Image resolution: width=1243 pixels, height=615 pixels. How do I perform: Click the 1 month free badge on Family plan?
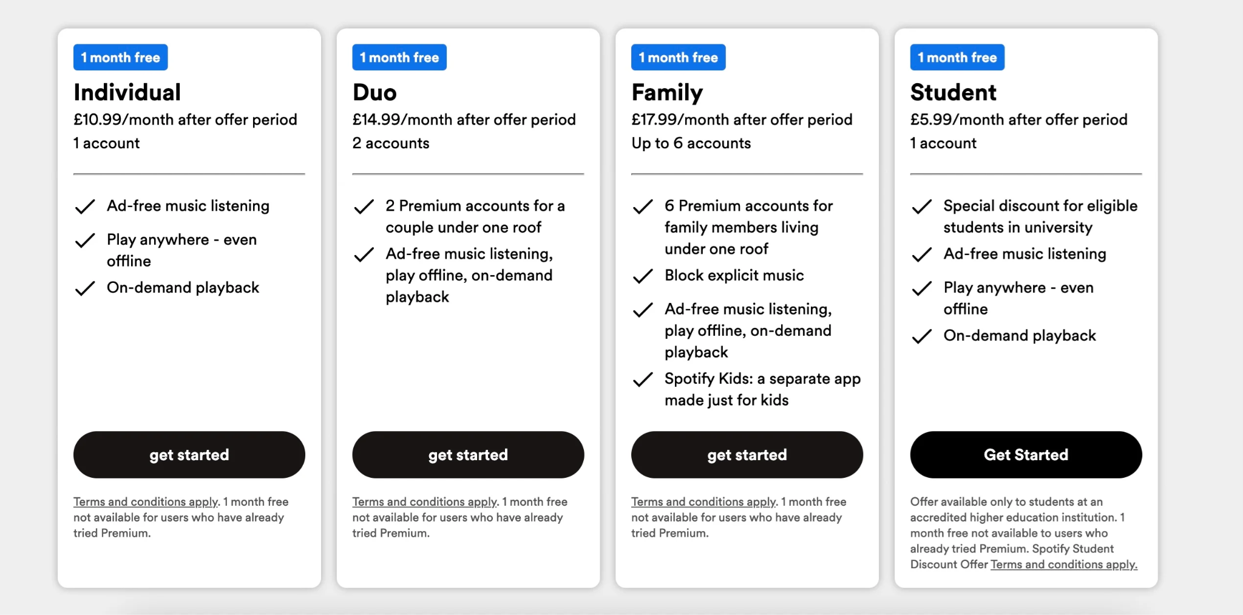[x=679, y=57]
